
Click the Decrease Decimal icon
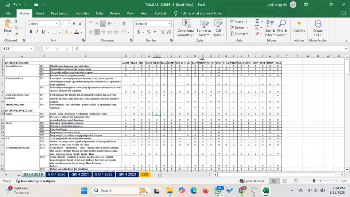pyautogui.click(x=169, y=32)
